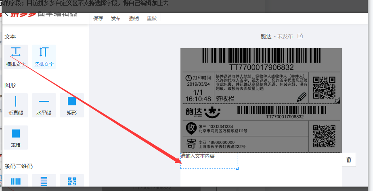Edit the template name 韵达 with the pencil icon
The image size is (373, 191).
tap(300, 36)
